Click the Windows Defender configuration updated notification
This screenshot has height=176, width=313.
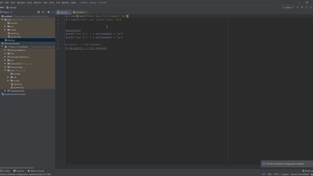coord(287,164)
